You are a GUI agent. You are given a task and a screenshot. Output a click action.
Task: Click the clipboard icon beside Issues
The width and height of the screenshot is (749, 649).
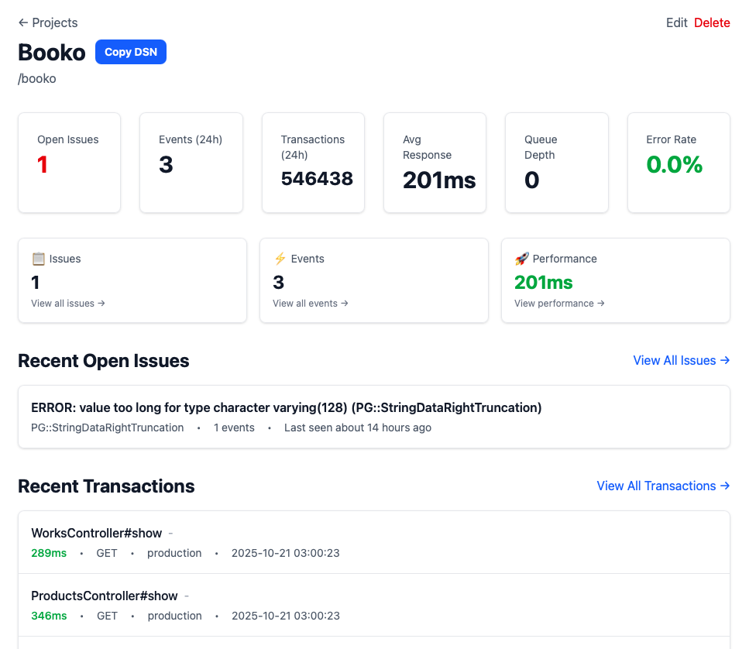[38, 259]
